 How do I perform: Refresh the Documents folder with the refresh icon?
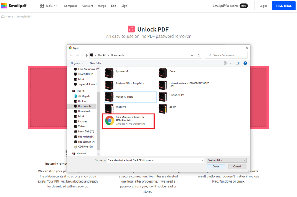[199, 55]
